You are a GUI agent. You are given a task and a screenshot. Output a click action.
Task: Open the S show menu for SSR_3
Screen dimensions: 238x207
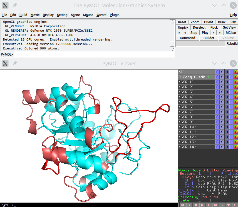[222, 92]
